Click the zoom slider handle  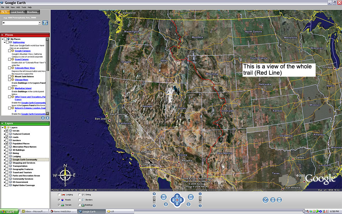click(x=154, y=199)
